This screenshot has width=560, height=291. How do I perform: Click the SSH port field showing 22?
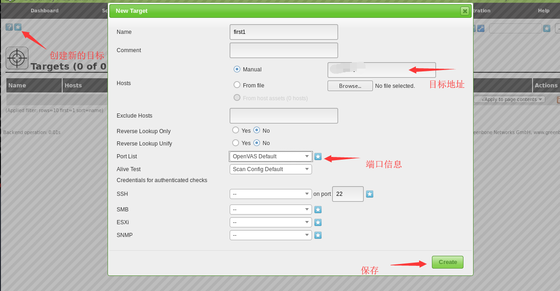(x=348, y=194)
